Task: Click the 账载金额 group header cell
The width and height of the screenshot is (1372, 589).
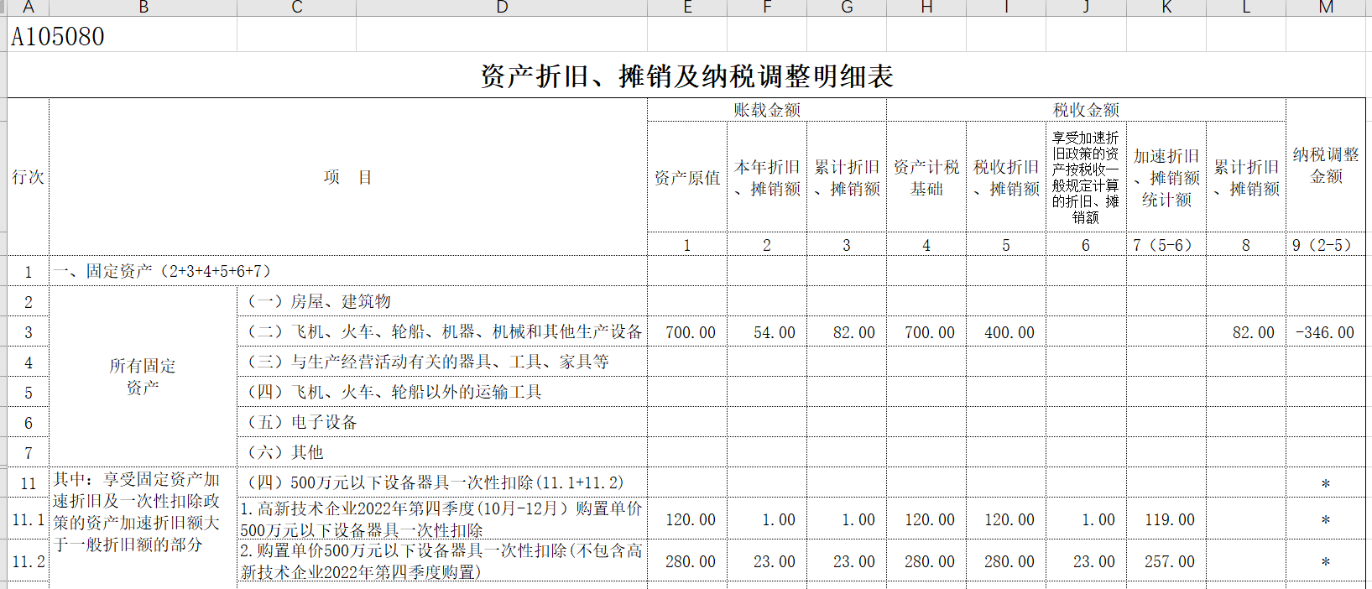Action: [766, 110]
